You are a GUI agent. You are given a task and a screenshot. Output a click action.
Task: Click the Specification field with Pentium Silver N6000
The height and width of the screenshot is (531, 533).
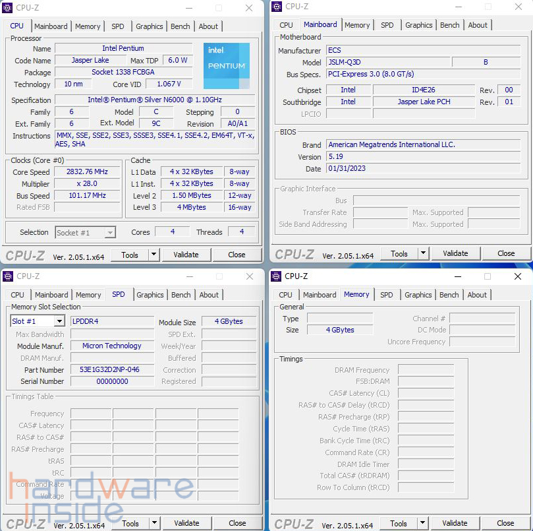(155, 100)
